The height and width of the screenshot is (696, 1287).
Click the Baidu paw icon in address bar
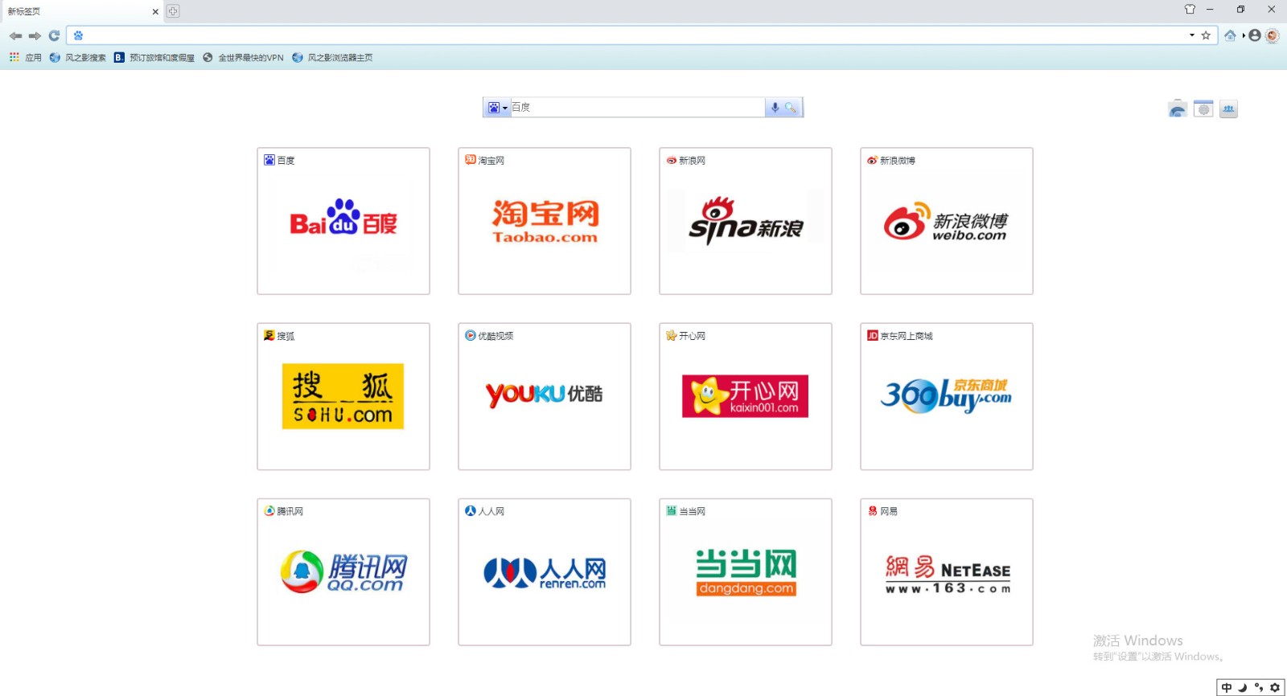[x=78, y=35]
